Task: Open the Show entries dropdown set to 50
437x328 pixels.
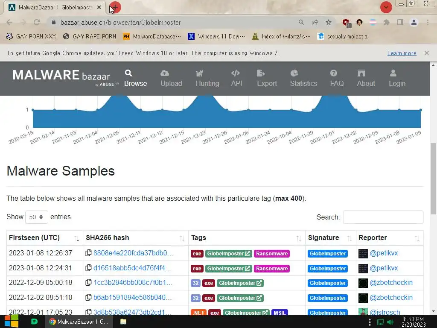Action: (x=37, y=217)
